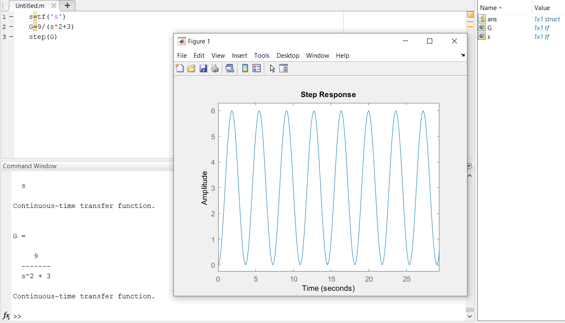
Task: Expand the ans struct variable
Action: tap(482, 19)
